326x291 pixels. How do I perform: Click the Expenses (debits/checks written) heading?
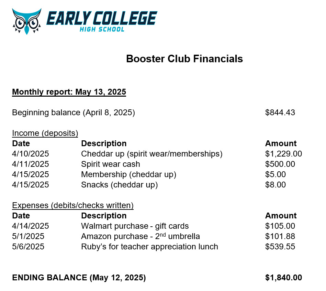pyautogui.click(x=73, y=205)
